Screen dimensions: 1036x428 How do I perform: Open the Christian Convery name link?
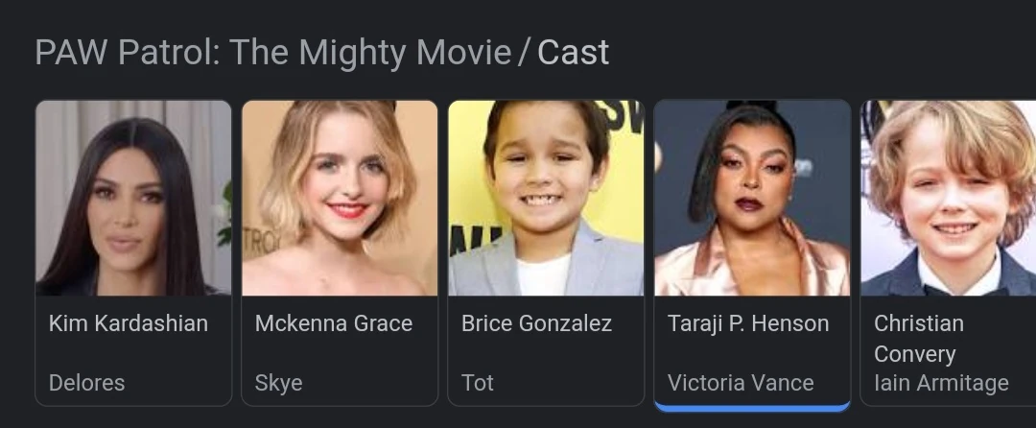(x=918, y=338)
